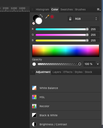The height and width of the screenshot is (128, 103).
Task: Switch to the Layers tab
Action: (57, 72)
